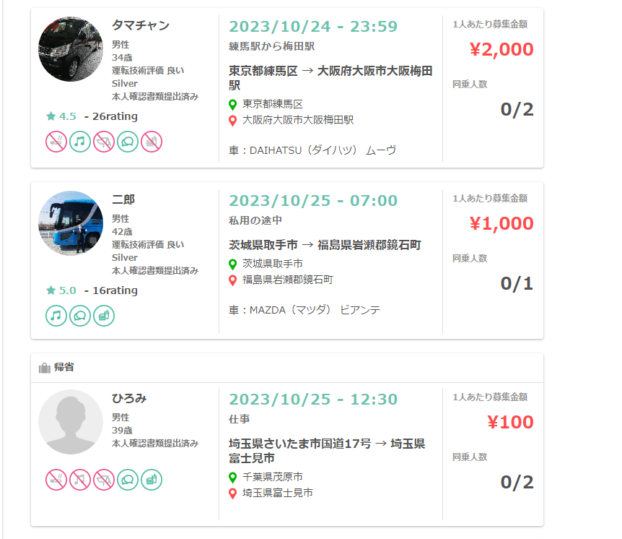This screenshot has width=622, height=539.
Task: Click the food-allowed icon on ひろみ's listing
Action: pos(152,480)
